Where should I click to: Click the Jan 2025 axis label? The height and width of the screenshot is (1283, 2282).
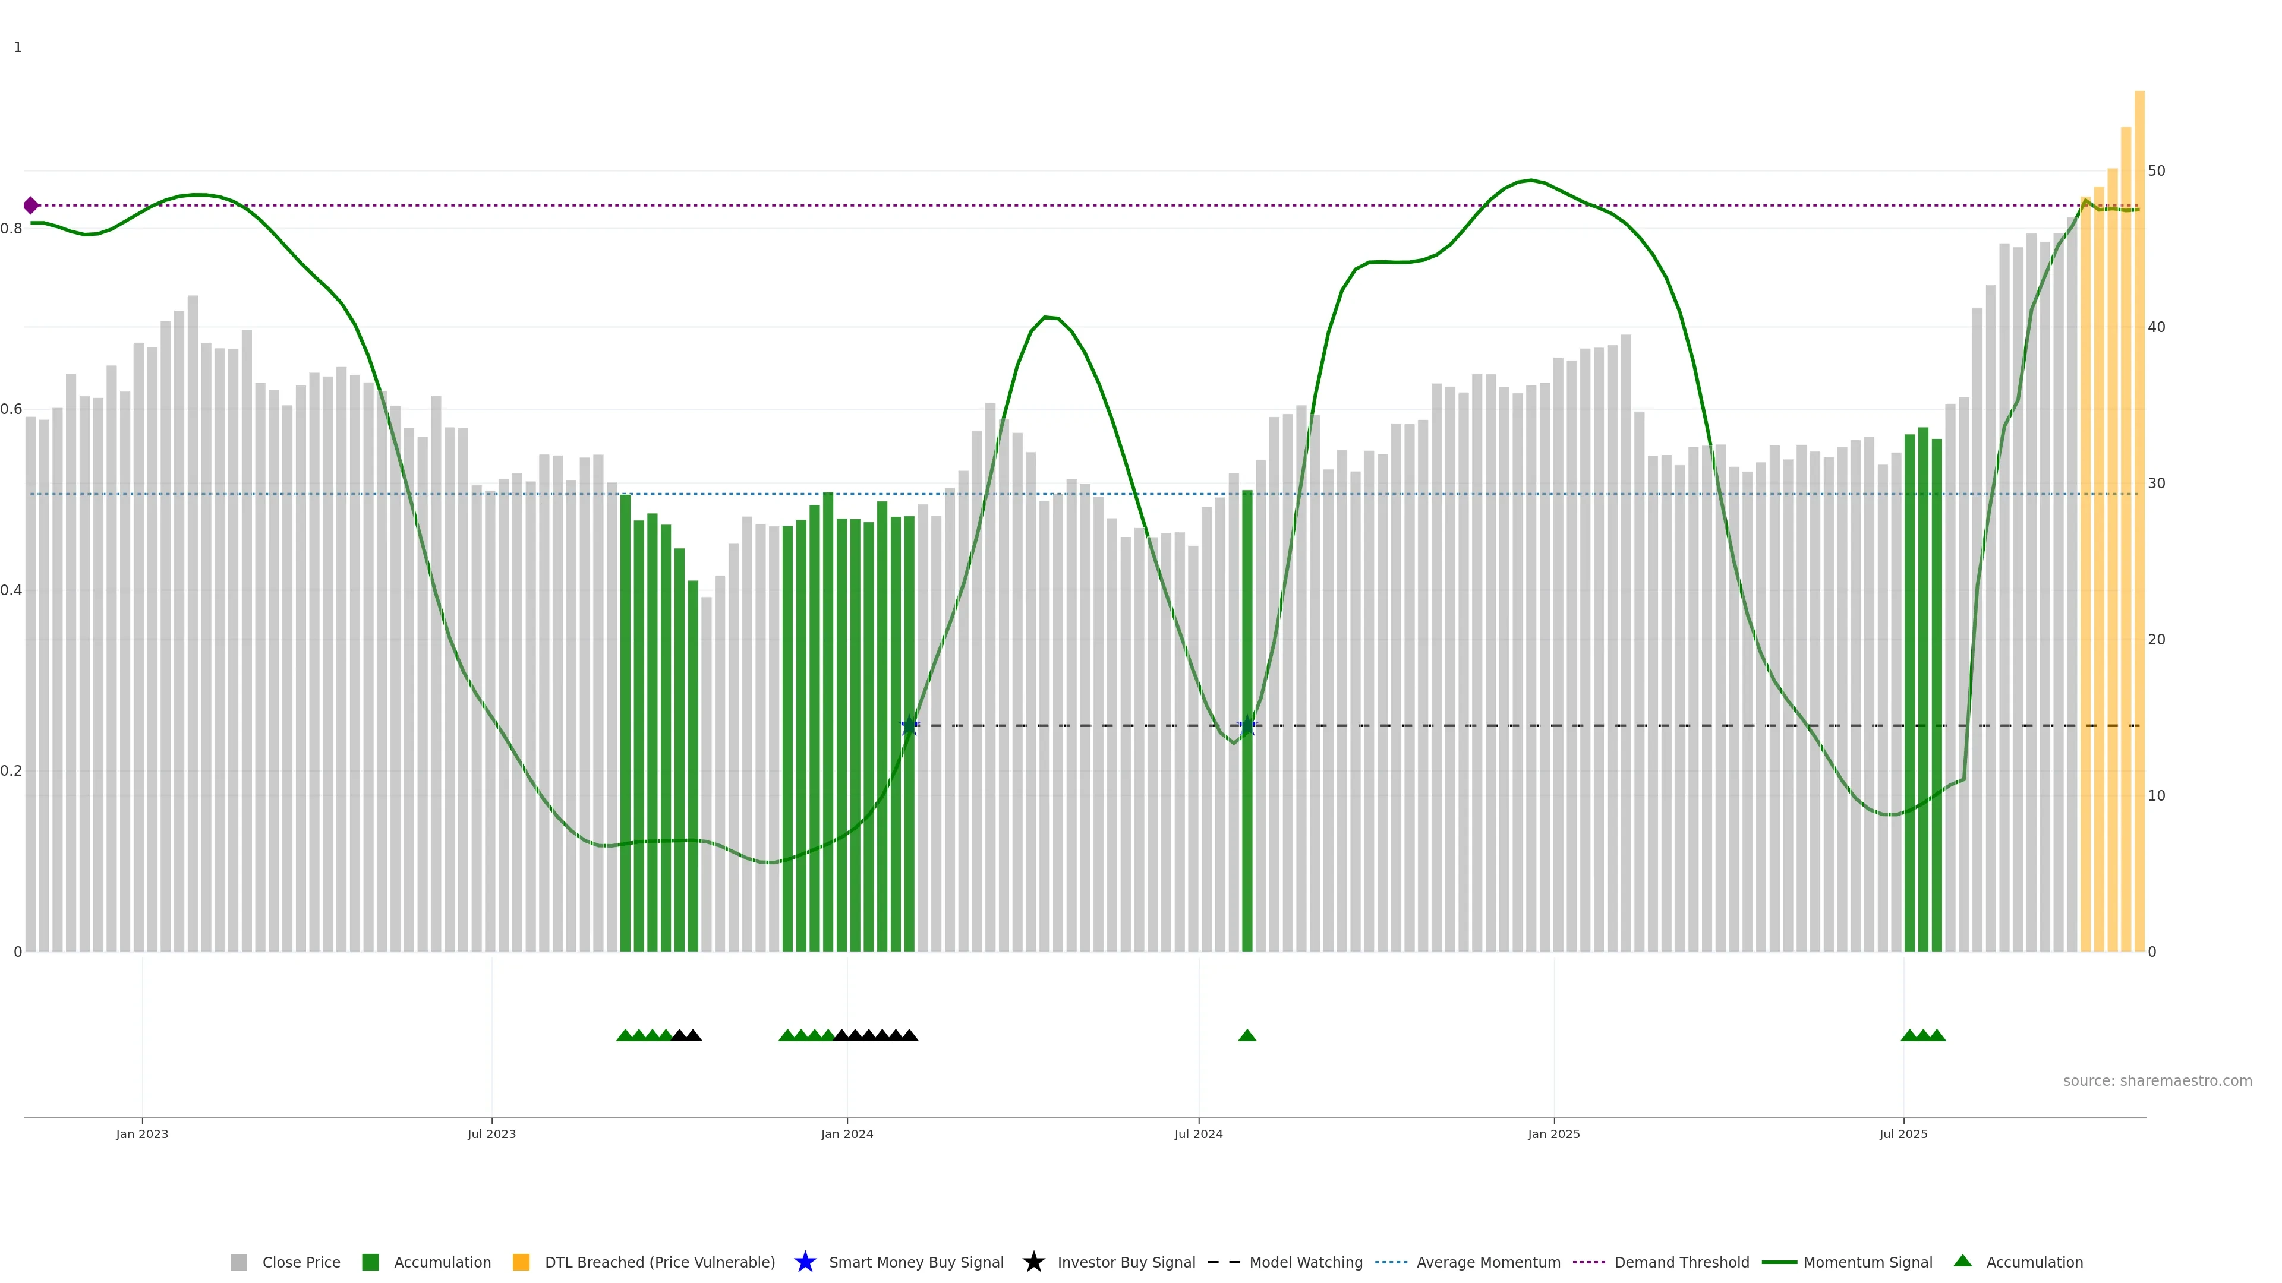point(1553,1133)
